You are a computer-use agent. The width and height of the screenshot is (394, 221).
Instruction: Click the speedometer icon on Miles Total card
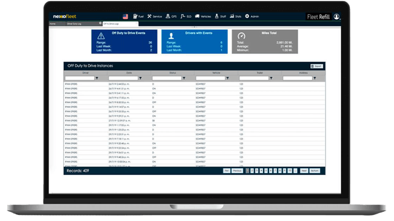click(241, 36)
